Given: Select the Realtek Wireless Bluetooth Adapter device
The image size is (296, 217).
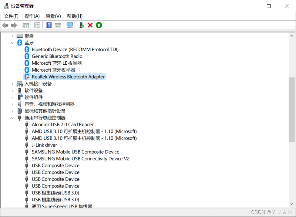Looking at the screenshot, I should point(67,76).
